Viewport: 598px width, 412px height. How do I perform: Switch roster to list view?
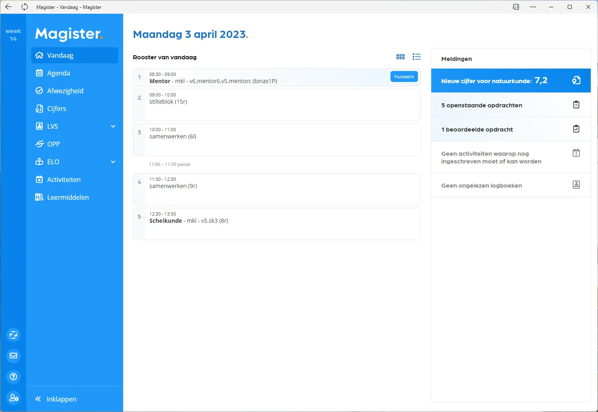coord(416,57)
